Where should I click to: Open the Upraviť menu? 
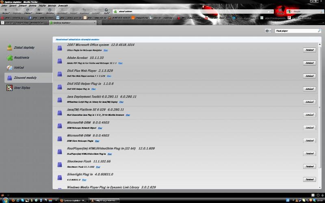click(13, 6)
